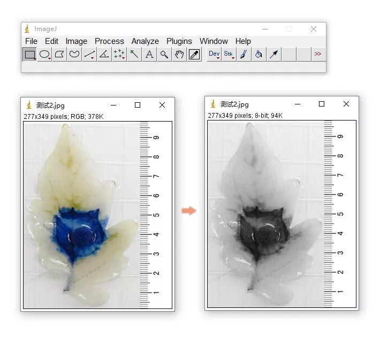380x339 pixels.
Task: Select the Rectangle selection tool
Action: (x=29, y=54)
